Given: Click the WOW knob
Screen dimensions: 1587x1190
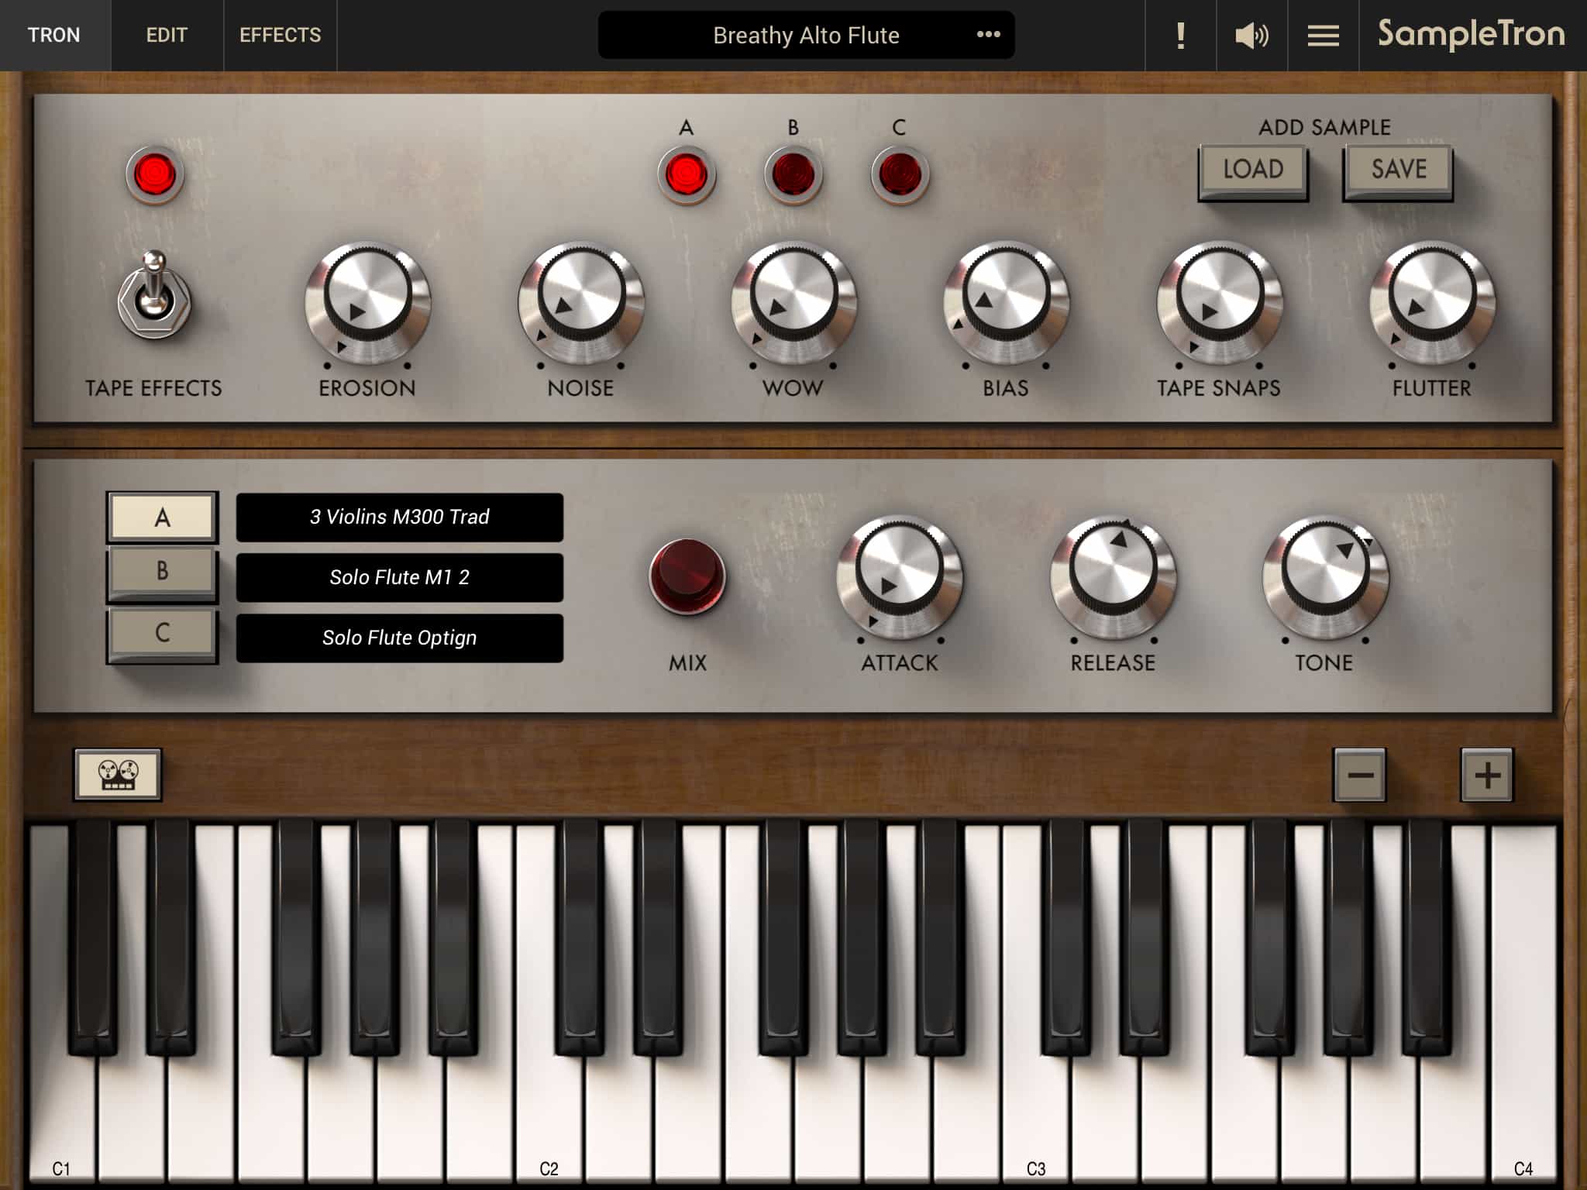Looking at the screenshot, I should point(793,302).
